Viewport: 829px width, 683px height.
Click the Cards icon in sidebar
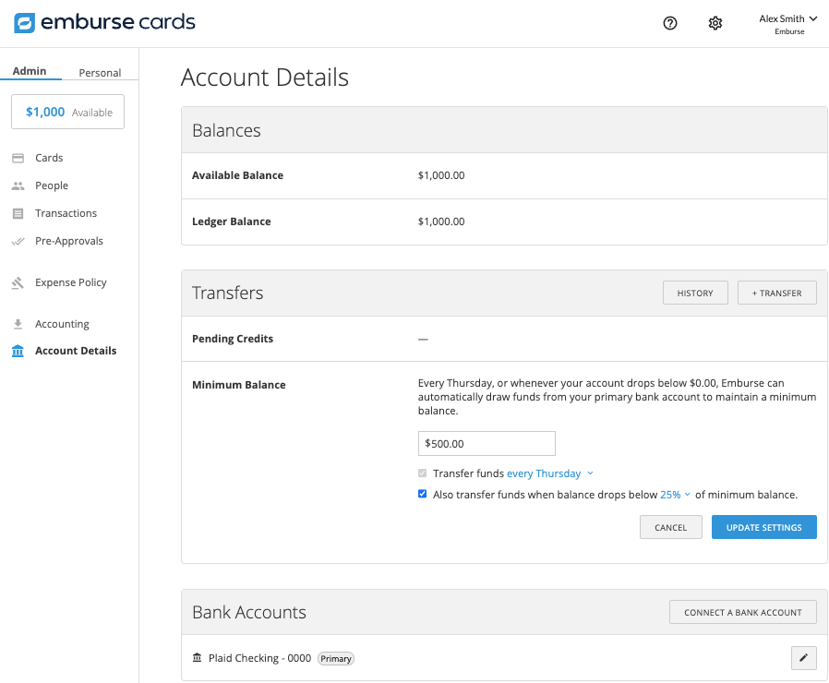(18, 158)
